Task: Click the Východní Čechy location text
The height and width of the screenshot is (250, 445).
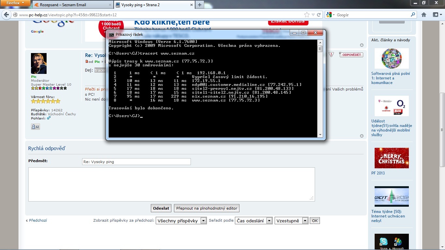Action: point(62,114)
